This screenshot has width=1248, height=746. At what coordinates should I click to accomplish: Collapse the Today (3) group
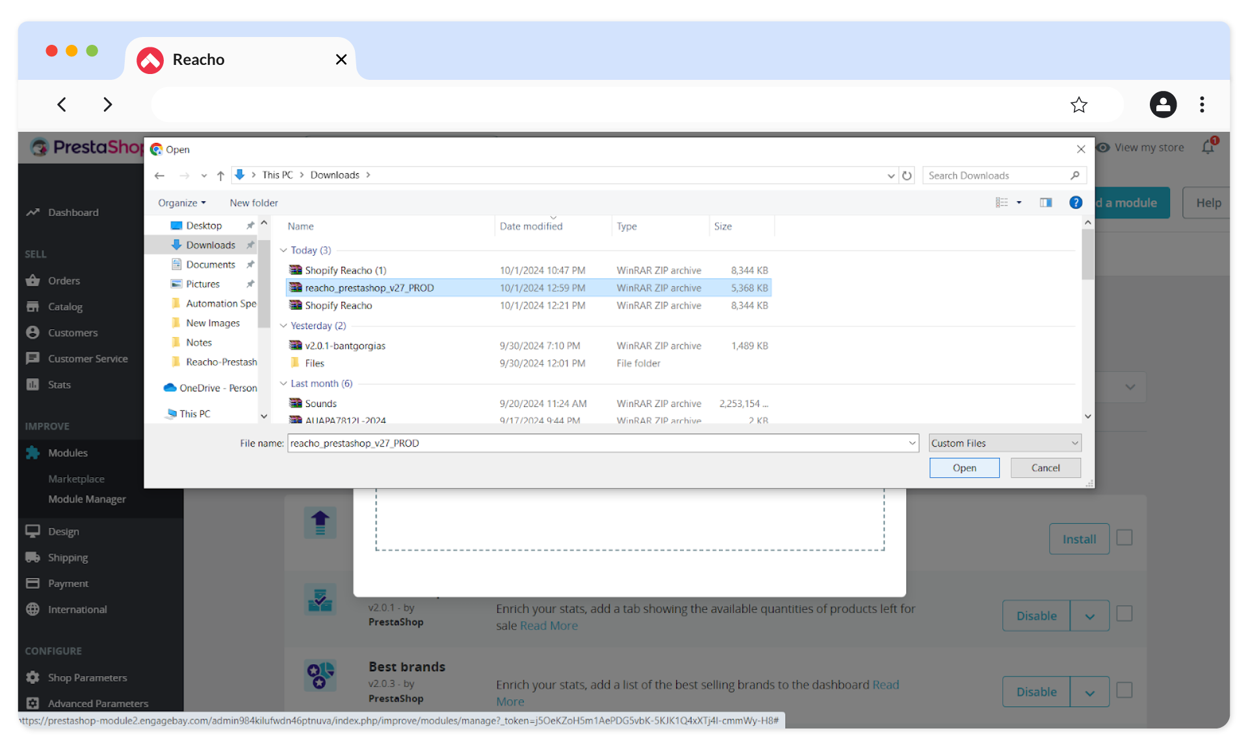tap(283, 250)
